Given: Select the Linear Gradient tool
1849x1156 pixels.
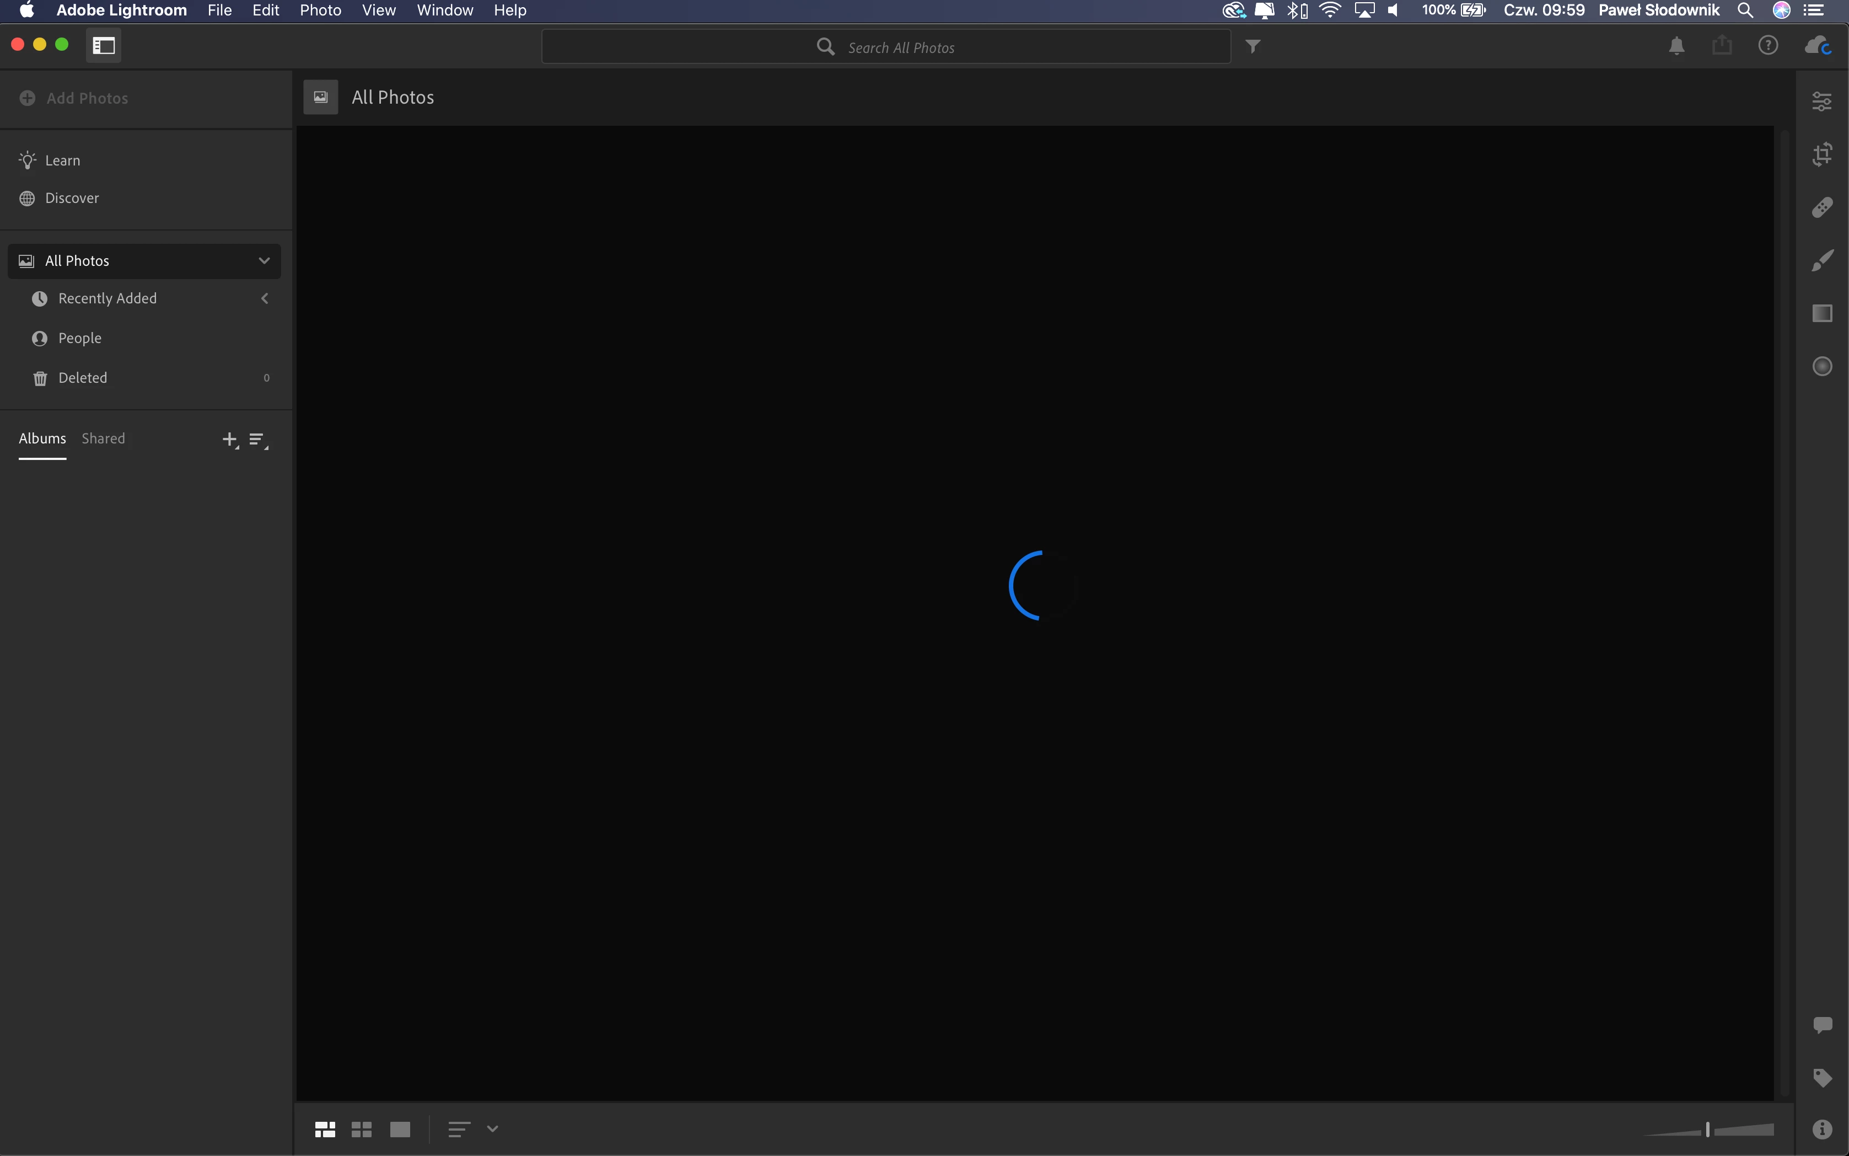Looking at the screenshot, I should tap(1822, 313).
